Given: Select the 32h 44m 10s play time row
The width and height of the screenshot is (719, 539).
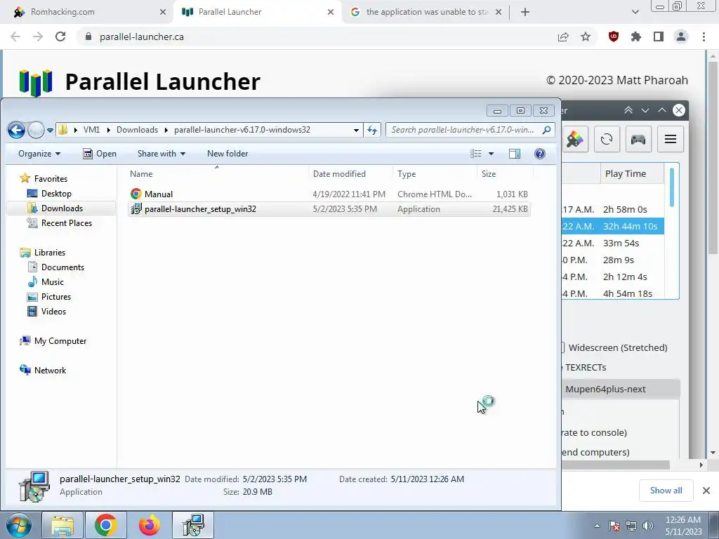Looking at the screenshot, I should pyautogui.click(x=612, y=226).
